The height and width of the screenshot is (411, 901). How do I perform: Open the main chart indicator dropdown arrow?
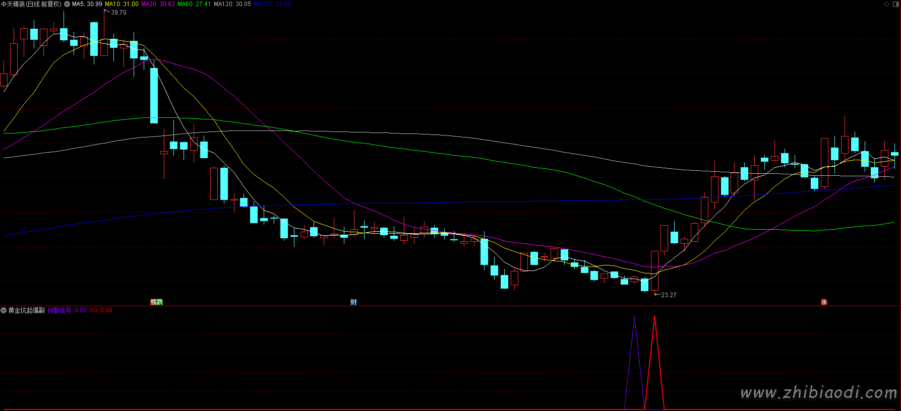tap(67, 4)
